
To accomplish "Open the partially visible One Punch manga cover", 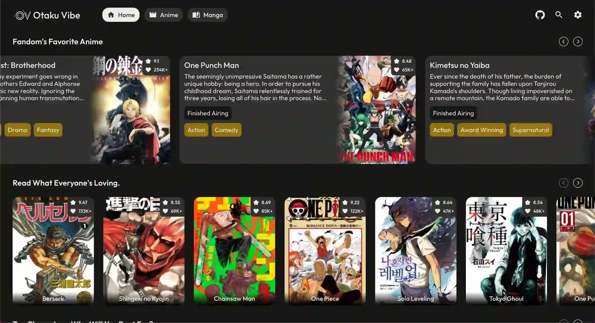I will [x=576, y=250].
